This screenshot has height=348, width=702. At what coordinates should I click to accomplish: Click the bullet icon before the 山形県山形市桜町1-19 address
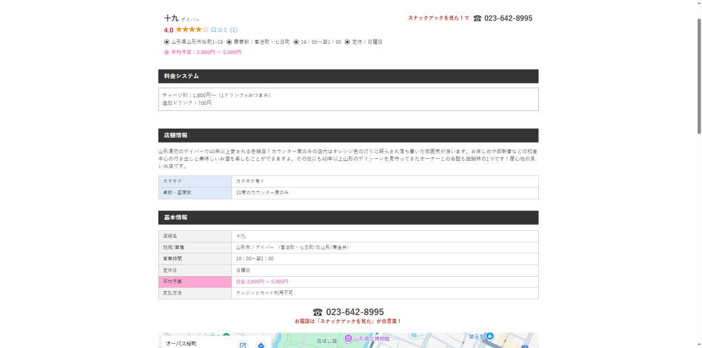[x=167, y=42]
